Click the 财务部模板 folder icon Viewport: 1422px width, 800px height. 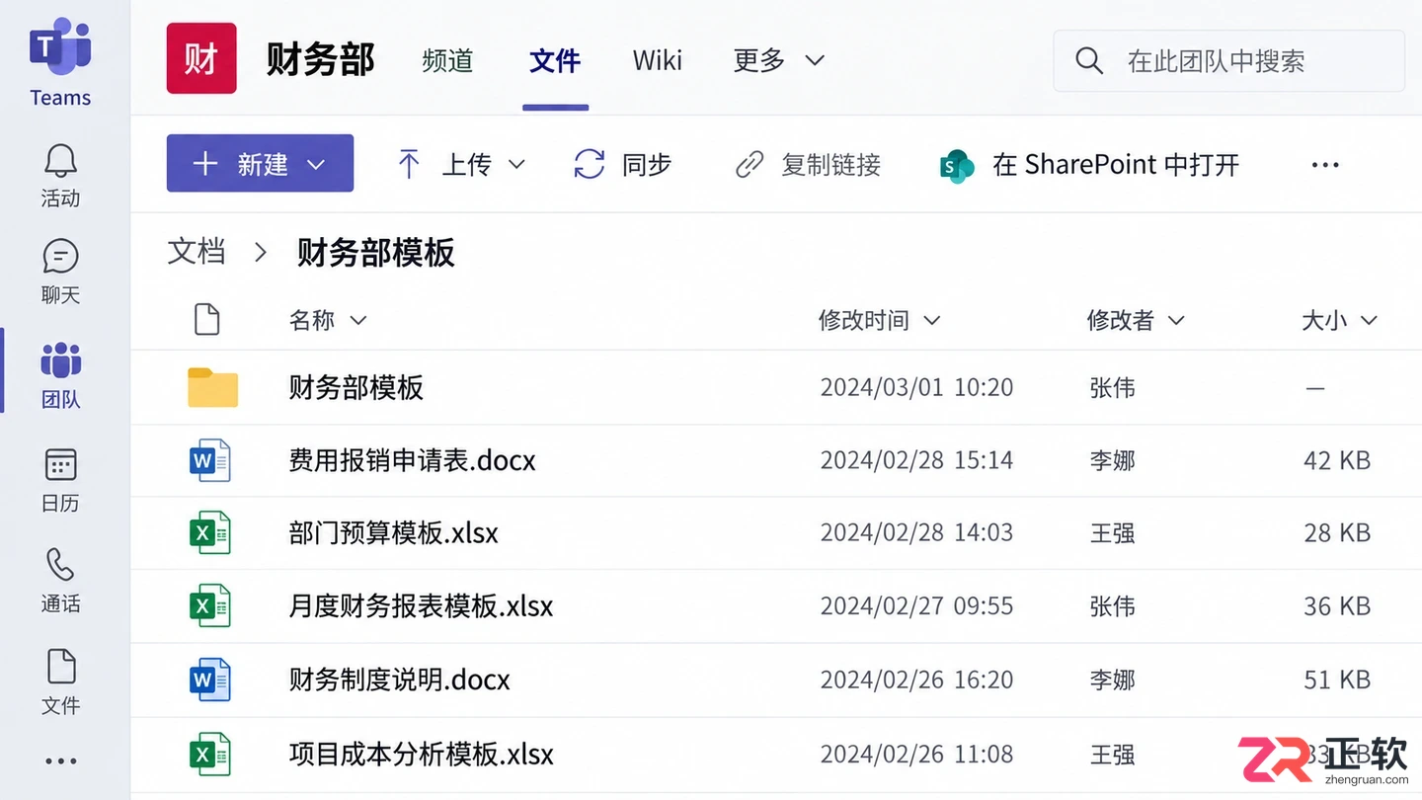[213, 387]
